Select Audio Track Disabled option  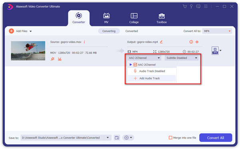(152, 71)
